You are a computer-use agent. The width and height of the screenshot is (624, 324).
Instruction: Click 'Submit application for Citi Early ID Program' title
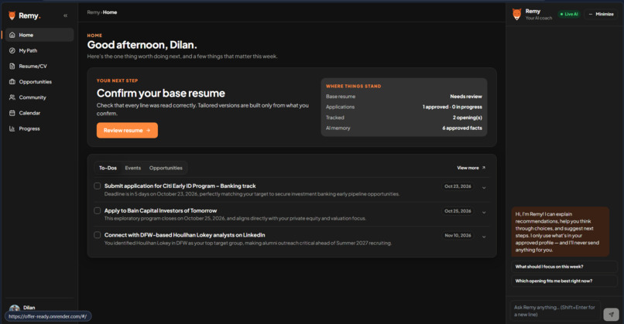coord(180,186)
